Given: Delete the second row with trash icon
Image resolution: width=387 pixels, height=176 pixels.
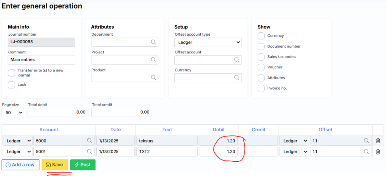Looking at the screenshot, I should coord(378,152).
